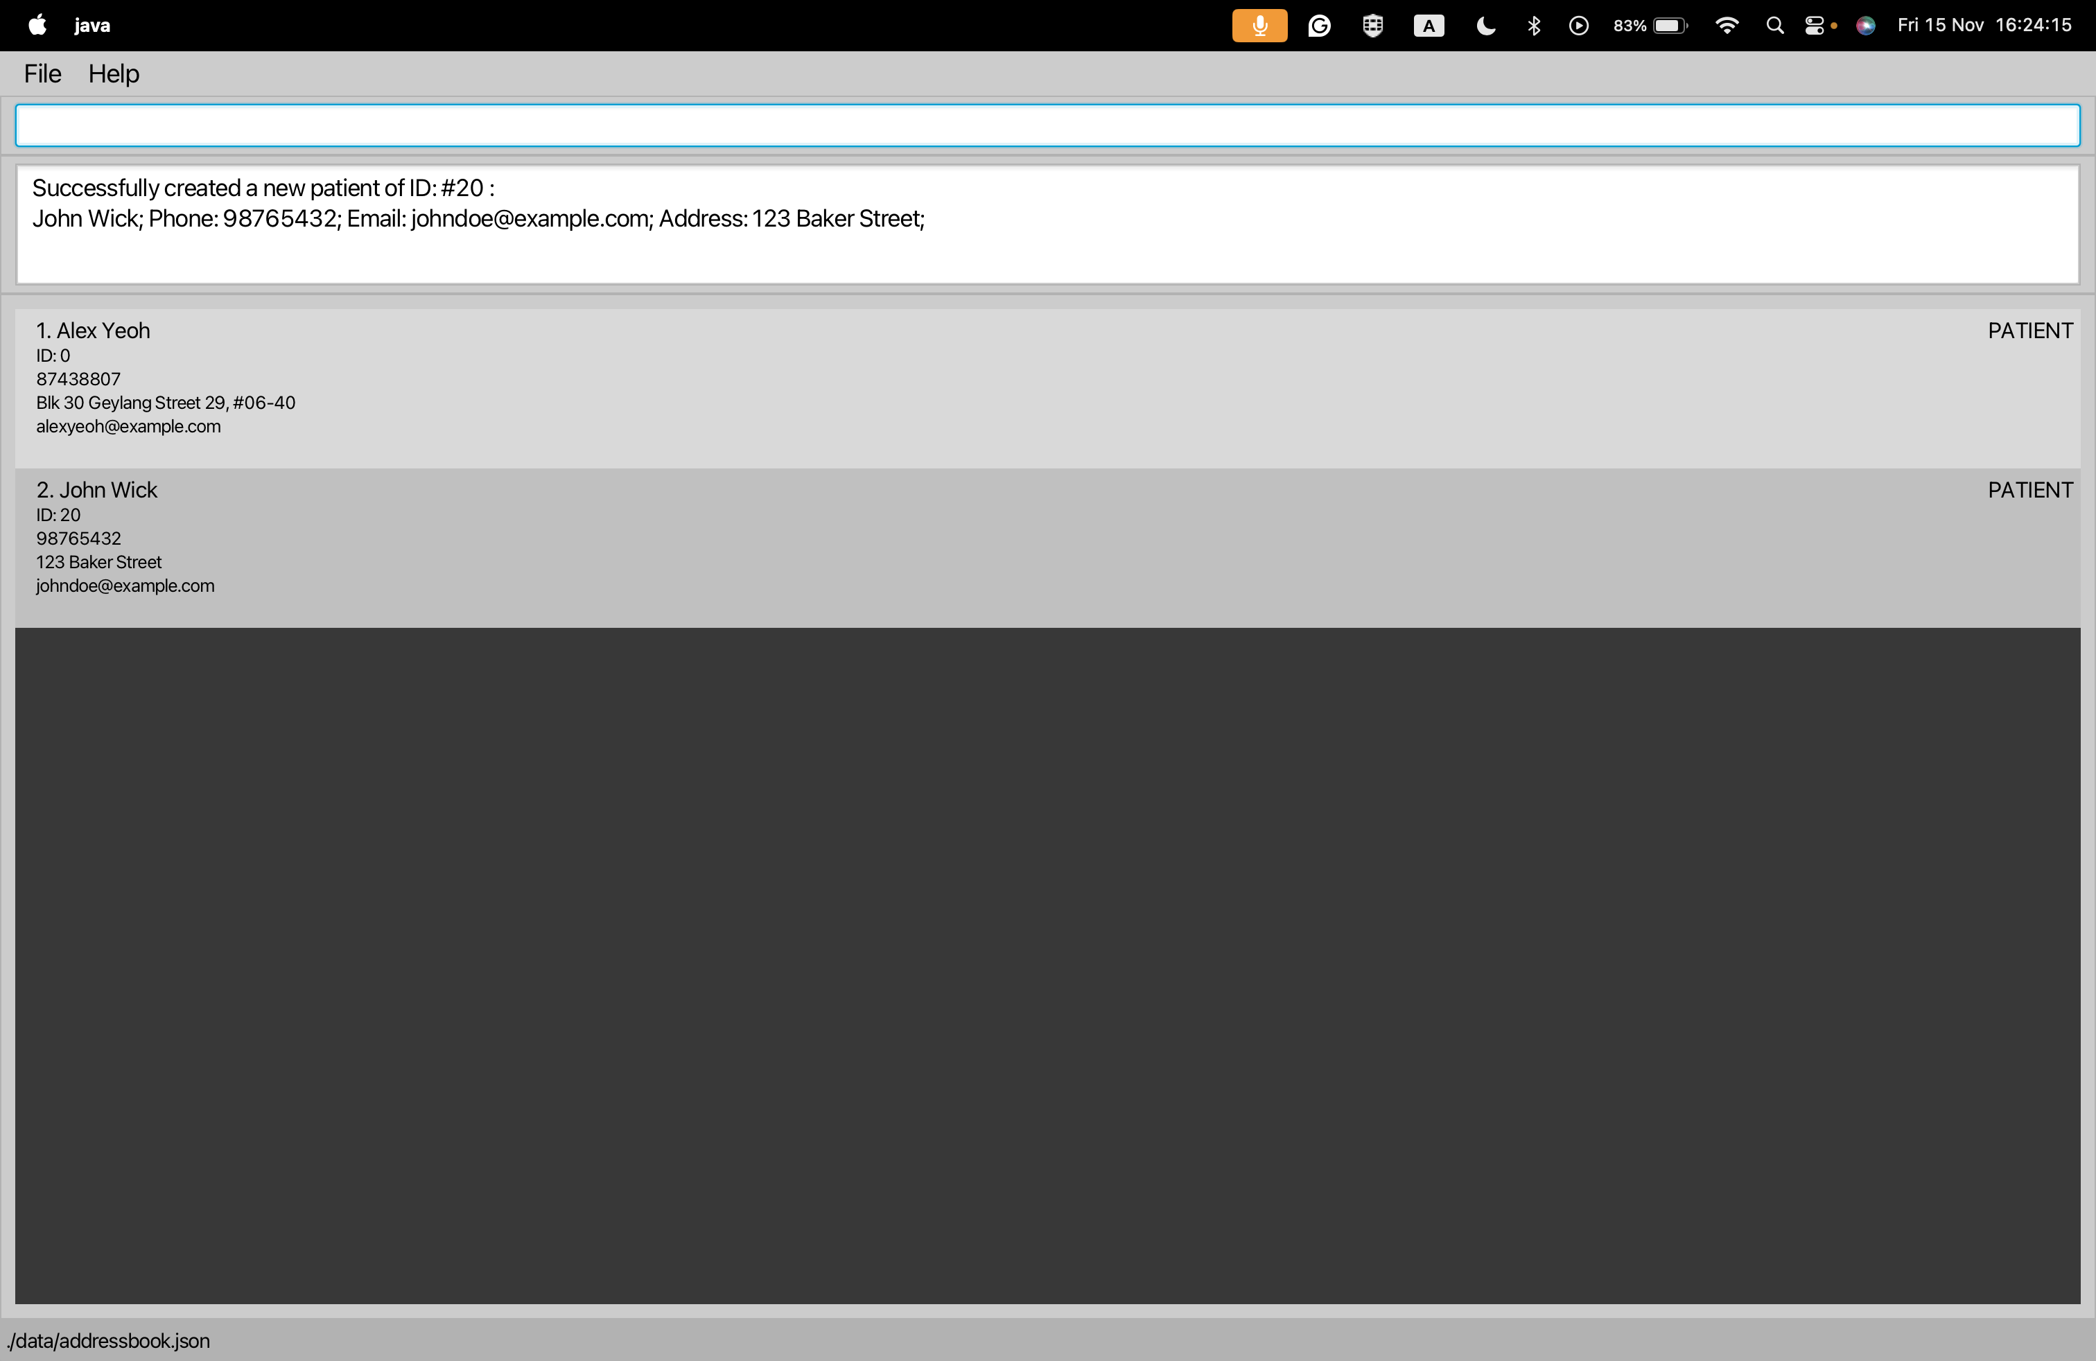
Task: Open the Apple menu
Action: point(37,26)
